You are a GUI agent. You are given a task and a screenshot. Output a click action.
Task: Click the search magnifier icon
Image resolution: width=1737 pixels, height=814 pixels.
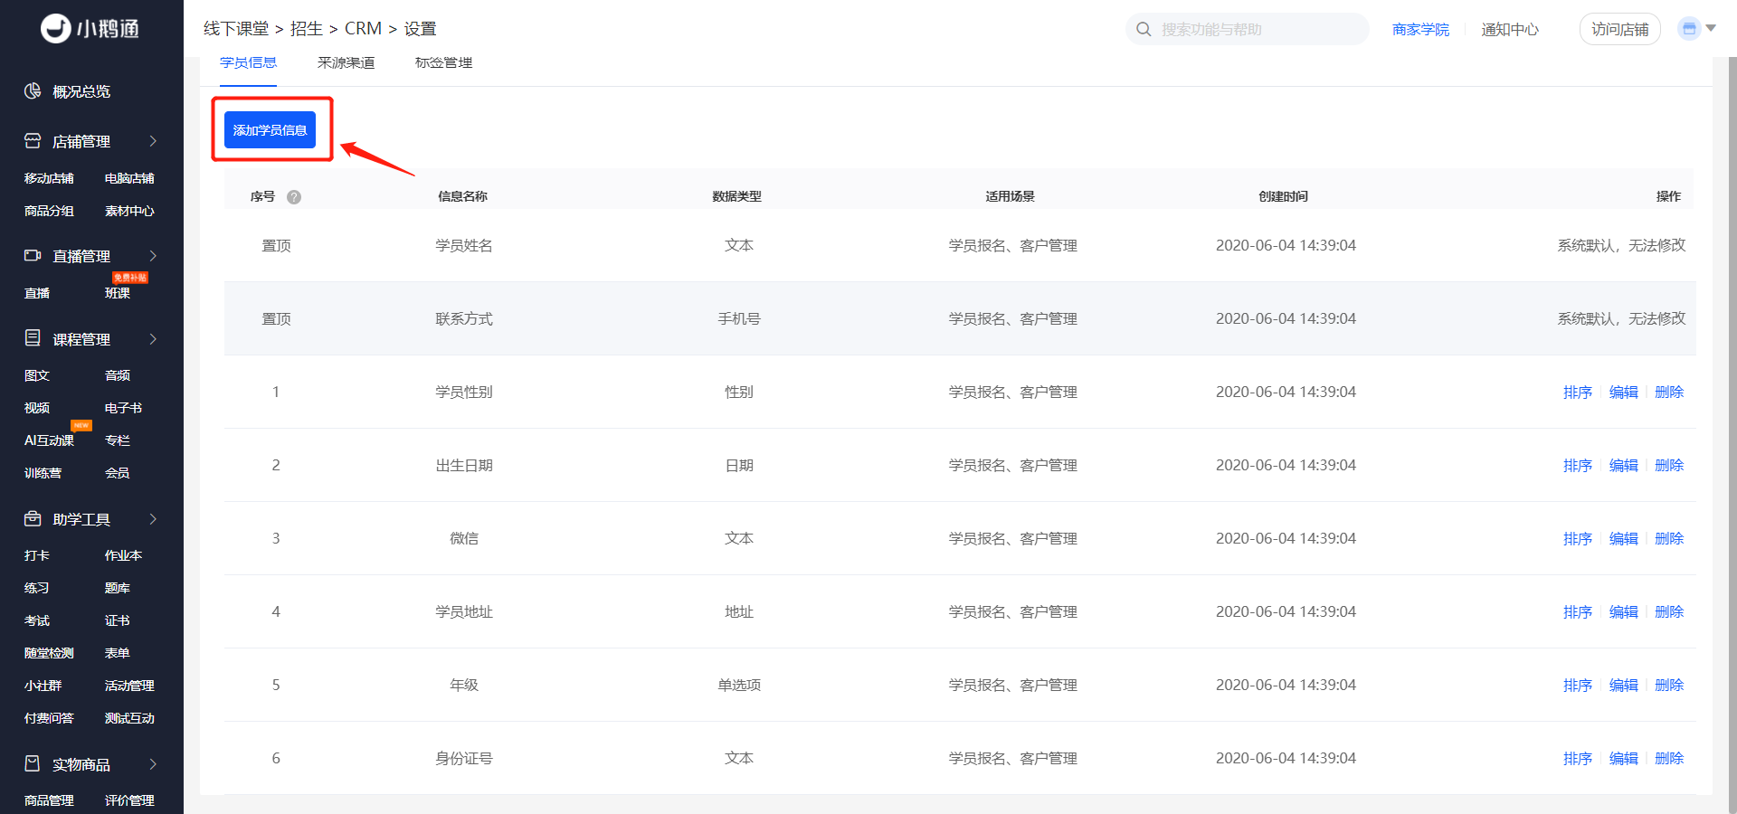pos(1144,29)
